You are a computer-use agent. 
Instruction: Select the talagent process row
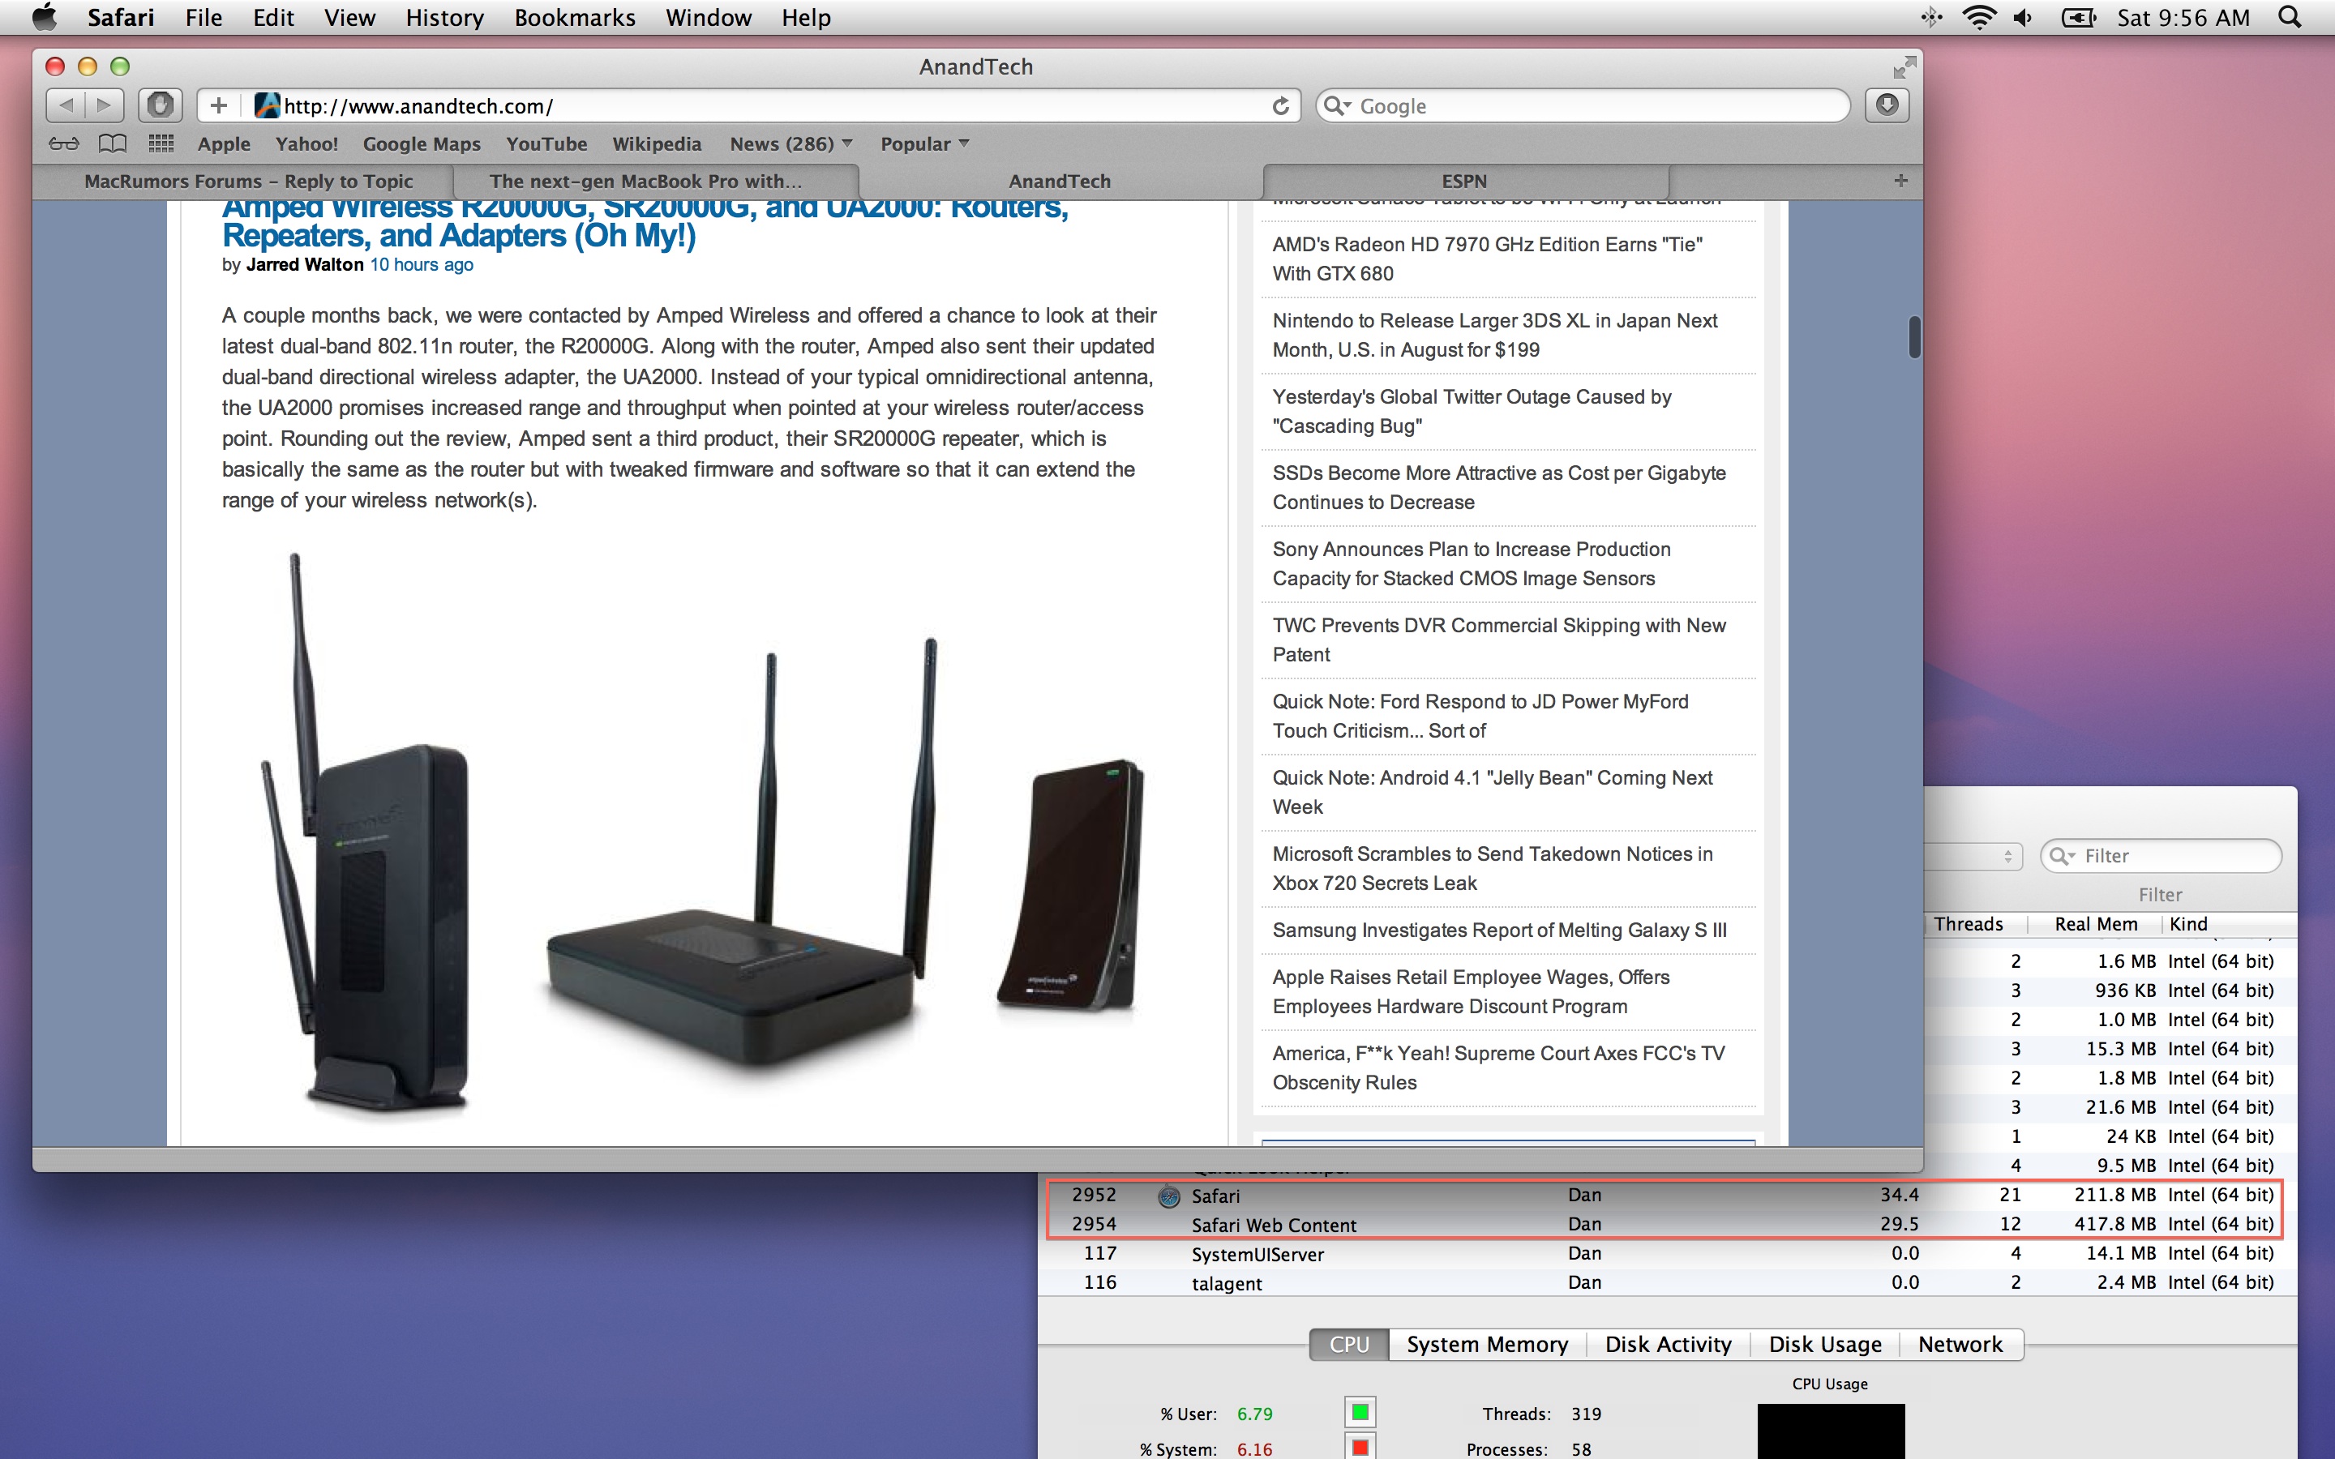[x=1666, y=1282]
